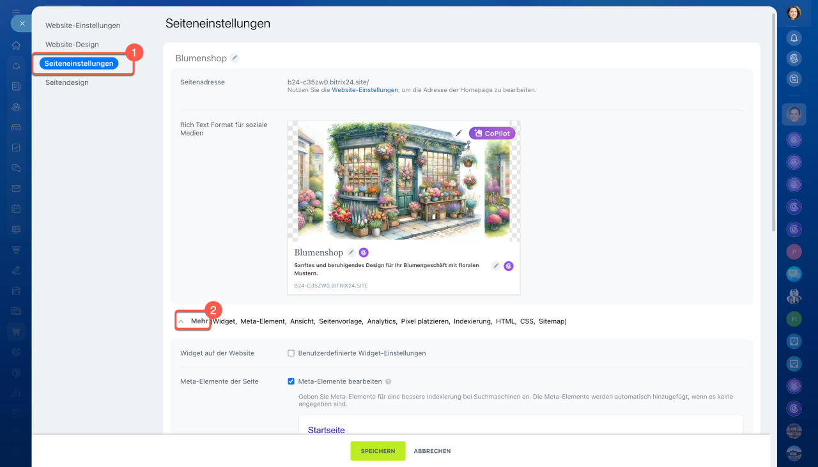Click the purple CoPilot button on the image
Screen dimensions: 818x467
tap(492, 133)
